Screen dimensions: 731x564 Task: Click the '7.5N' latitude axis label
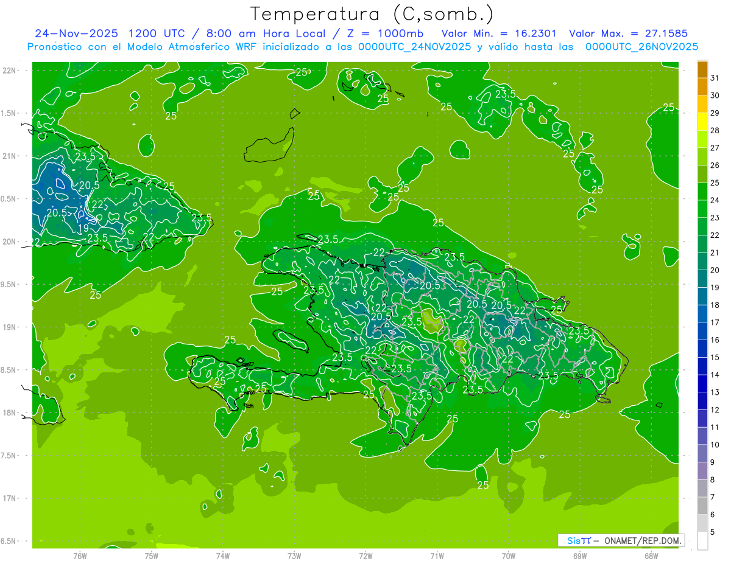(9, 456)
